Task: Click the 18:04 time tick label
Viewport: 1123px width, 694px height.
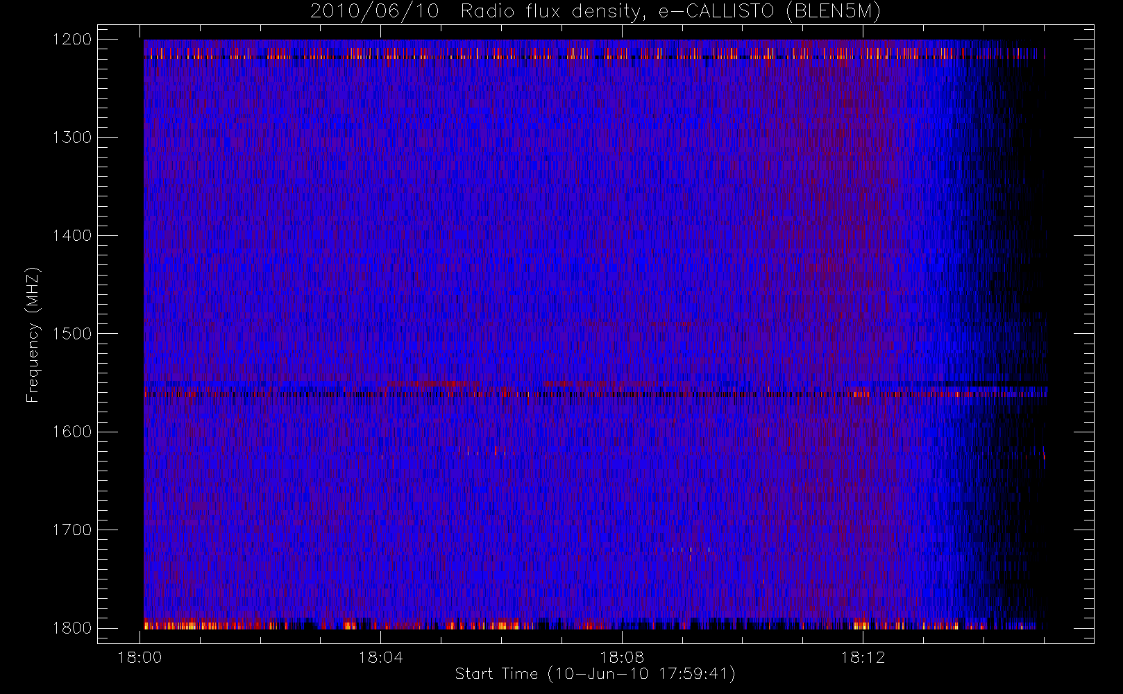Action: (381, 657)
